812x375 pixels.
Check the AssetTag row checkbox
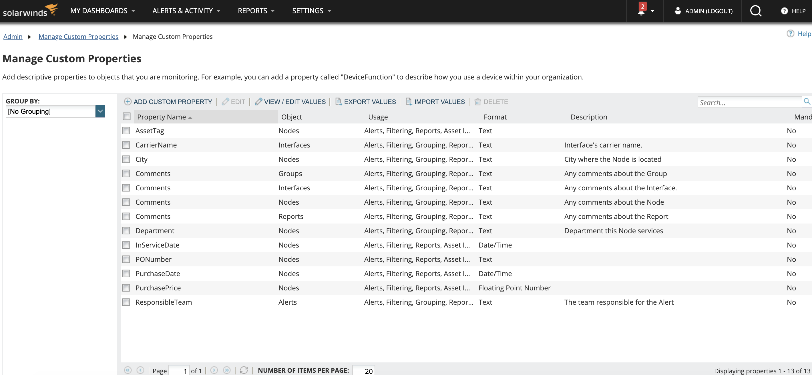(126, 131)
